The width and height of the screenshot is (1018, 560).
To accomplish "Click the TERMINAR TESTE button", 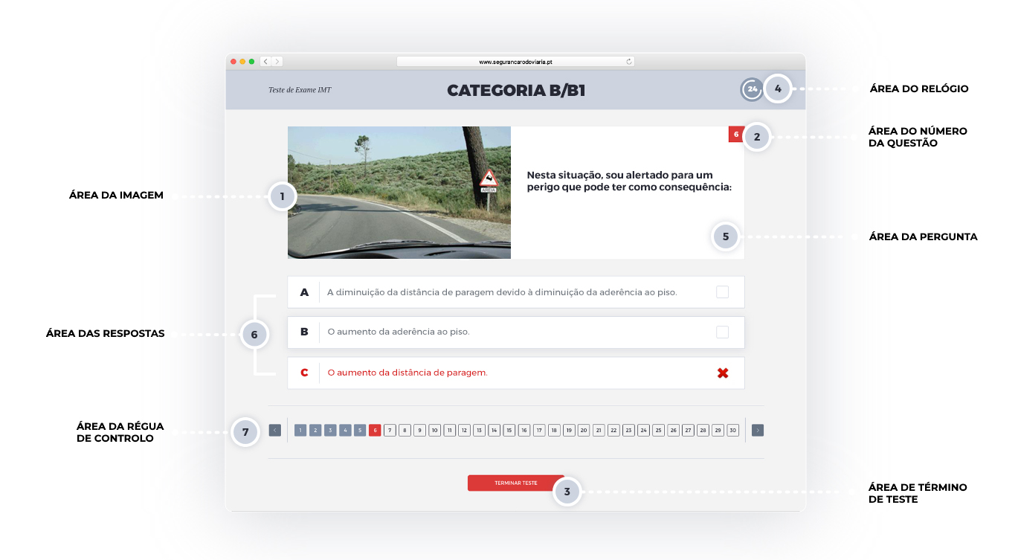I will pyautogui.click(x=515, y=483).
